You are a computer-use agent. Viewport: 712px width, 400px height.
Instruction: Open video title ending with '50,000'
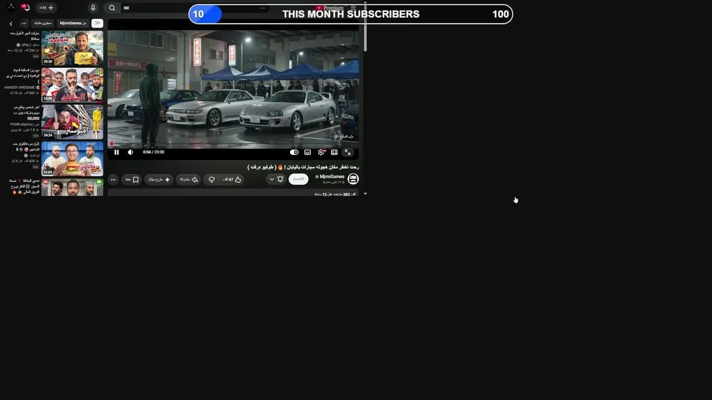coord(26,113)
